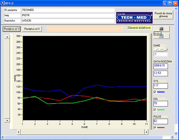Image resolution: width=179 pixels, height=140 pixels.
Task: Click the DANE axis title under chart
Action: pyautogui.click(x=85, y=127)
